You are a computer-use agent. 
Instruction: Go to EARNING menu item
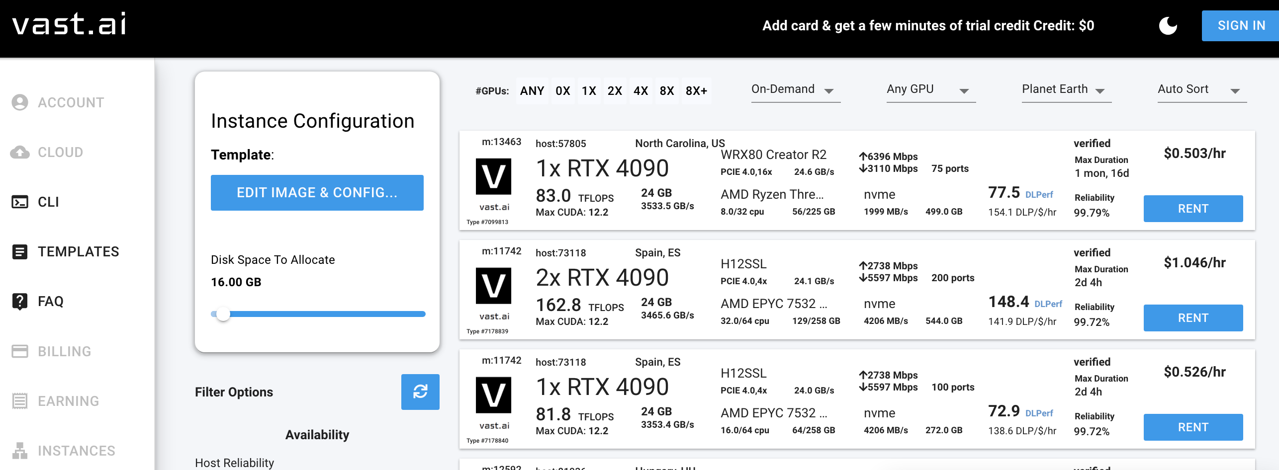69,401
